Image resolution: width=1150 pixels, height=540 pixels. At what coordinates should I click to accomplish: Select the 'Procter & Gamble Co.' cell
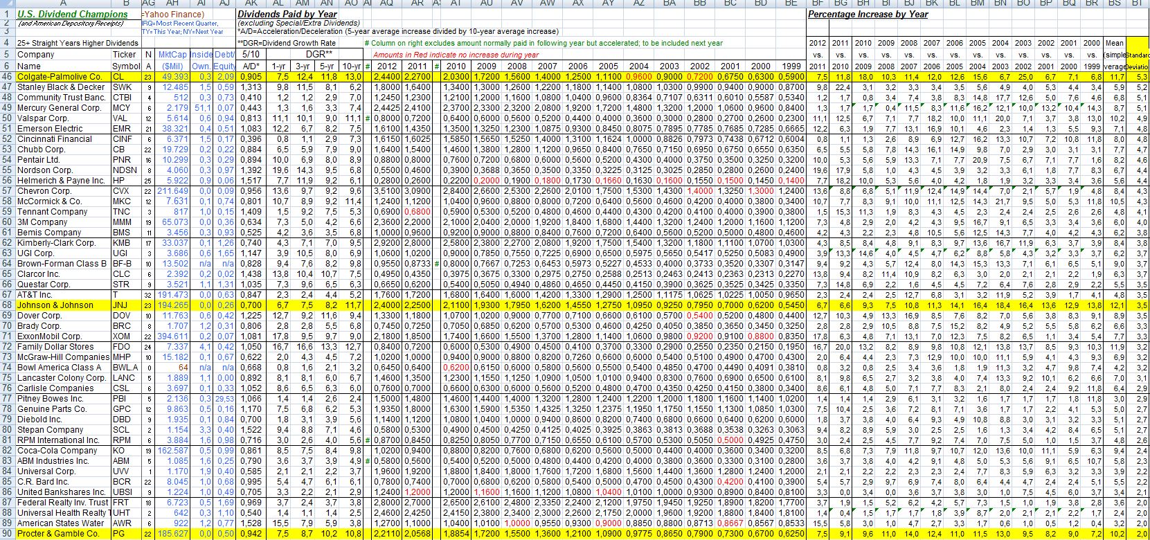[x=63, y=534]
